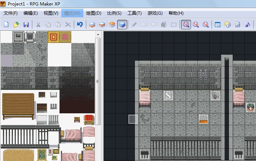This screenshot has width=256, height=161.
Task: Open the Database table icon
Action: click(218, 25)
